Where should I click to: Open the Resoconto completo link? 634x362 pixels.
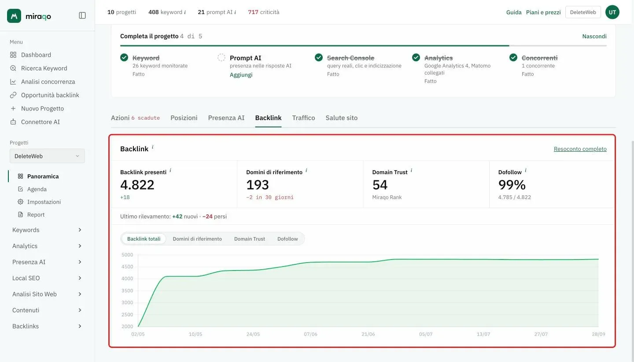[580, 149]
